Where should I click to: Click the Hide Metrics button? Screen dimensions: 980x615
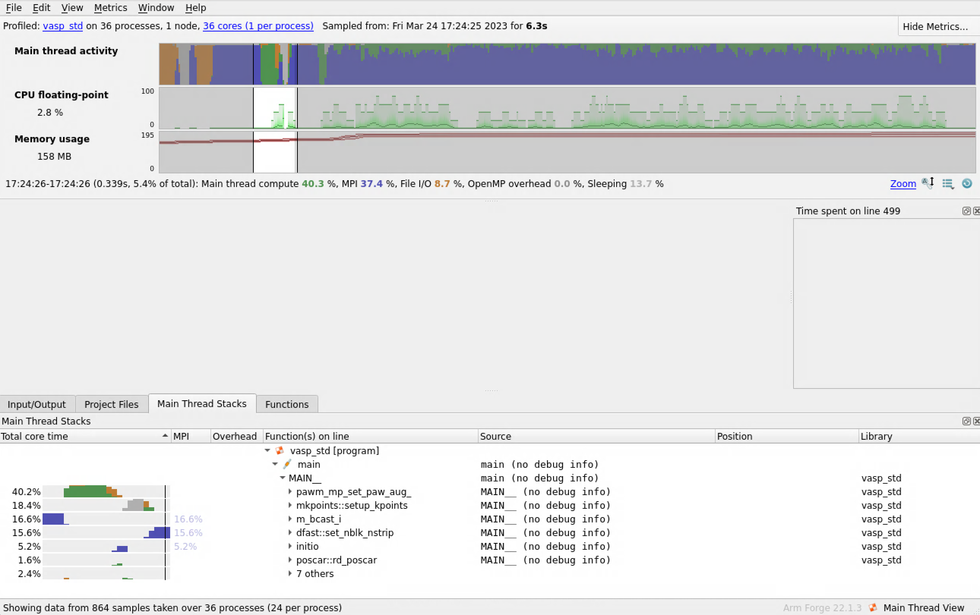[x=935, y=27]
